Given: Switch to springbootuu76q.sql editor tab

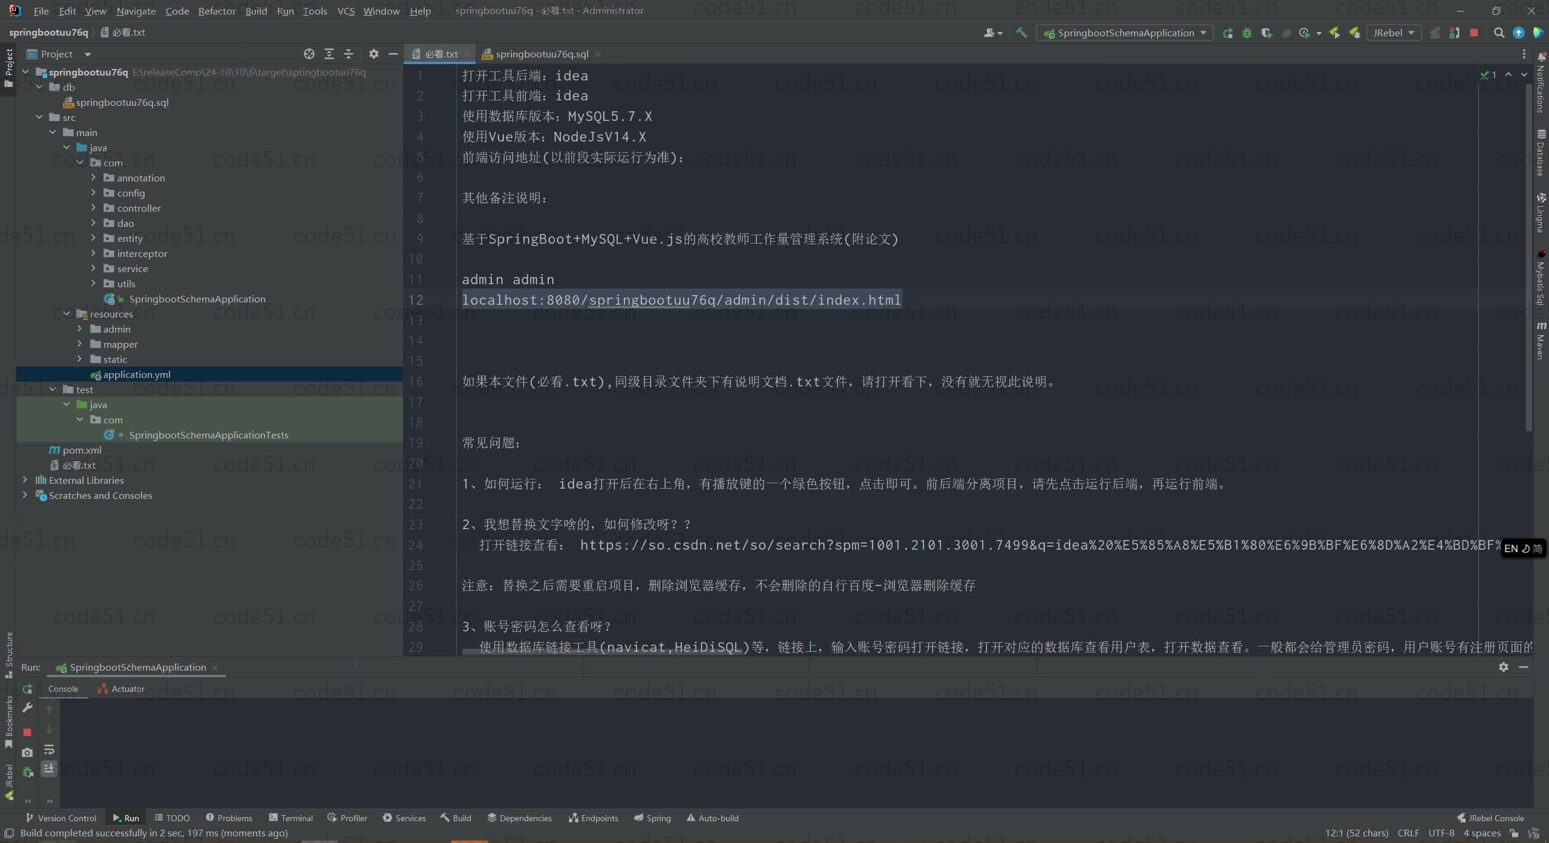Looking at the screenshot, I should coord(542,54).
